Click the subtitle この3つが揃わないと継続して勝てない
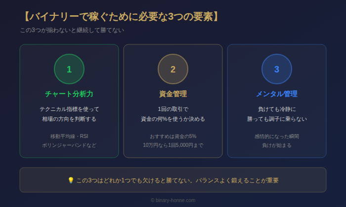346x207 pixels. click(72, 30)
